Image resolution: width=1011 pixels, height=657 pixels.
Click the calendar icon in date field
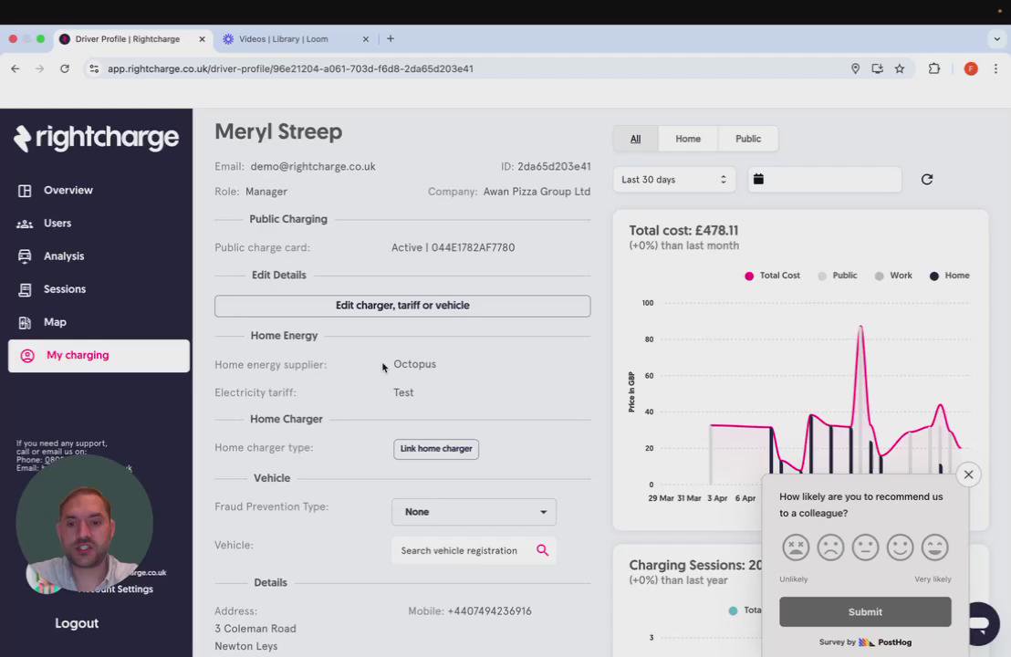[758, 179]
